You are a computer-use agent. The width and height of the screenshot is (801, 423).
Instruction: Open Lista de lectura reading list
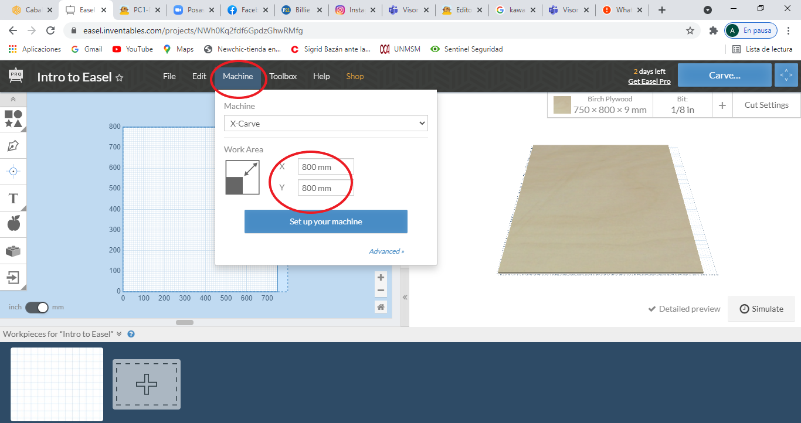[x=763, y=49]
